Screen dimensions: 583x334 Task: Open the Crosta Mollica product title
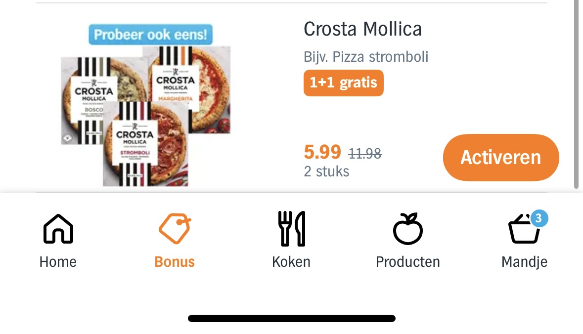(362, 29)
